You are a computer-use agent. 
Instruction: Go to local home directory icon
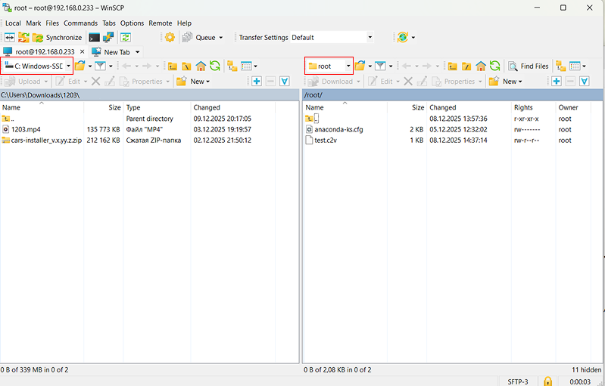click(201, 66)
